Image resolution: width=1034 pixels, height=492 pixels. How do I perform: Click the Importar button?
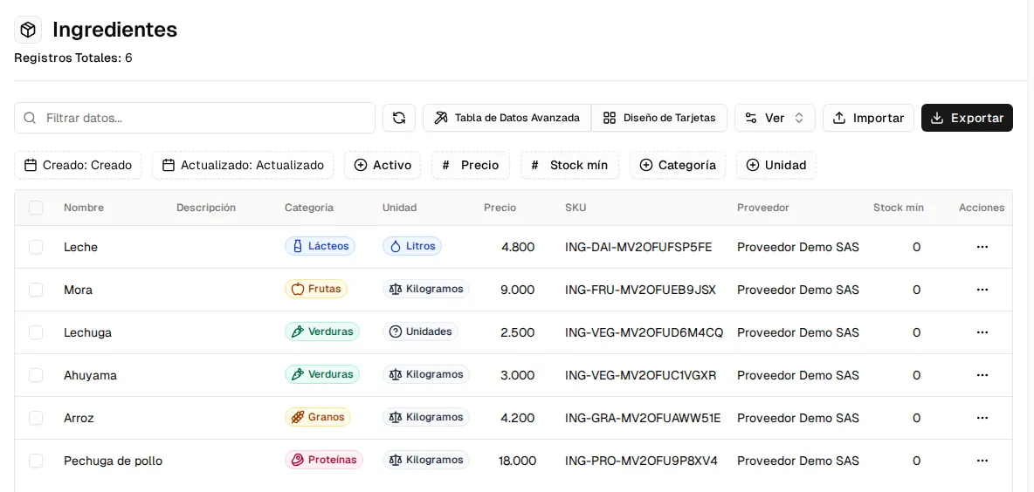tap(868, 118)
